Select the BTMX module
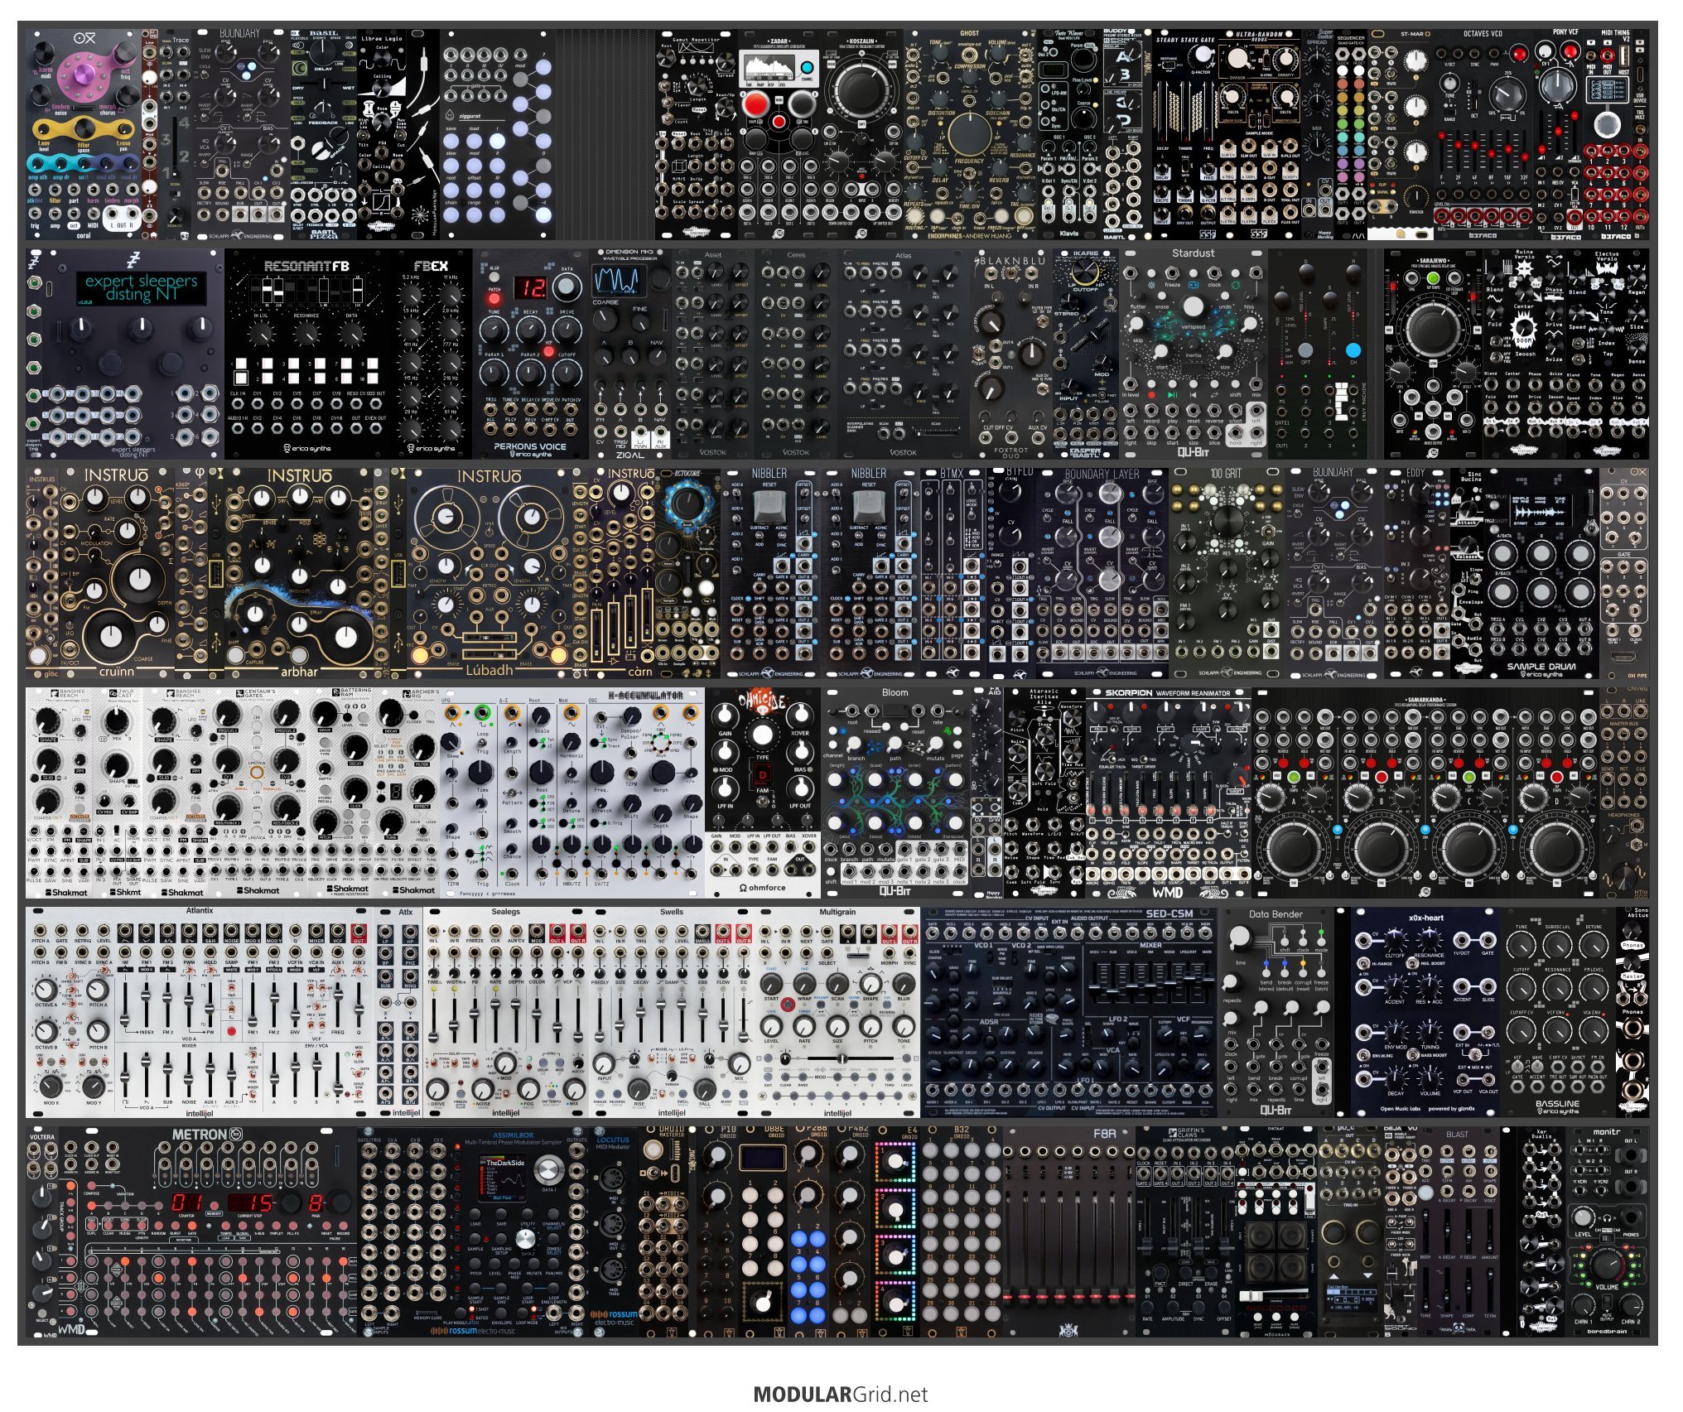This screenshot has width=1683, height=1412. 953,573
